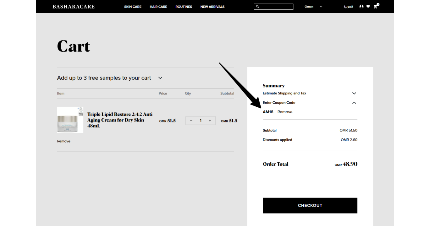Click inside the search field
Image resolution: width=430 pixels, height=226 pixels.
(x=273, y=7)
